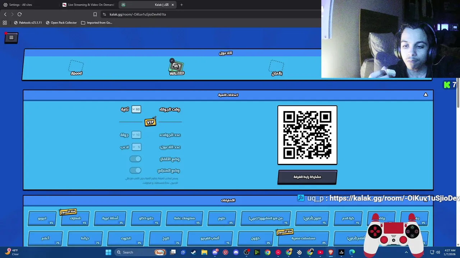Screen dimensions: 460x258
Task: Open site info icon before the URL
Action: coord(104,14)
